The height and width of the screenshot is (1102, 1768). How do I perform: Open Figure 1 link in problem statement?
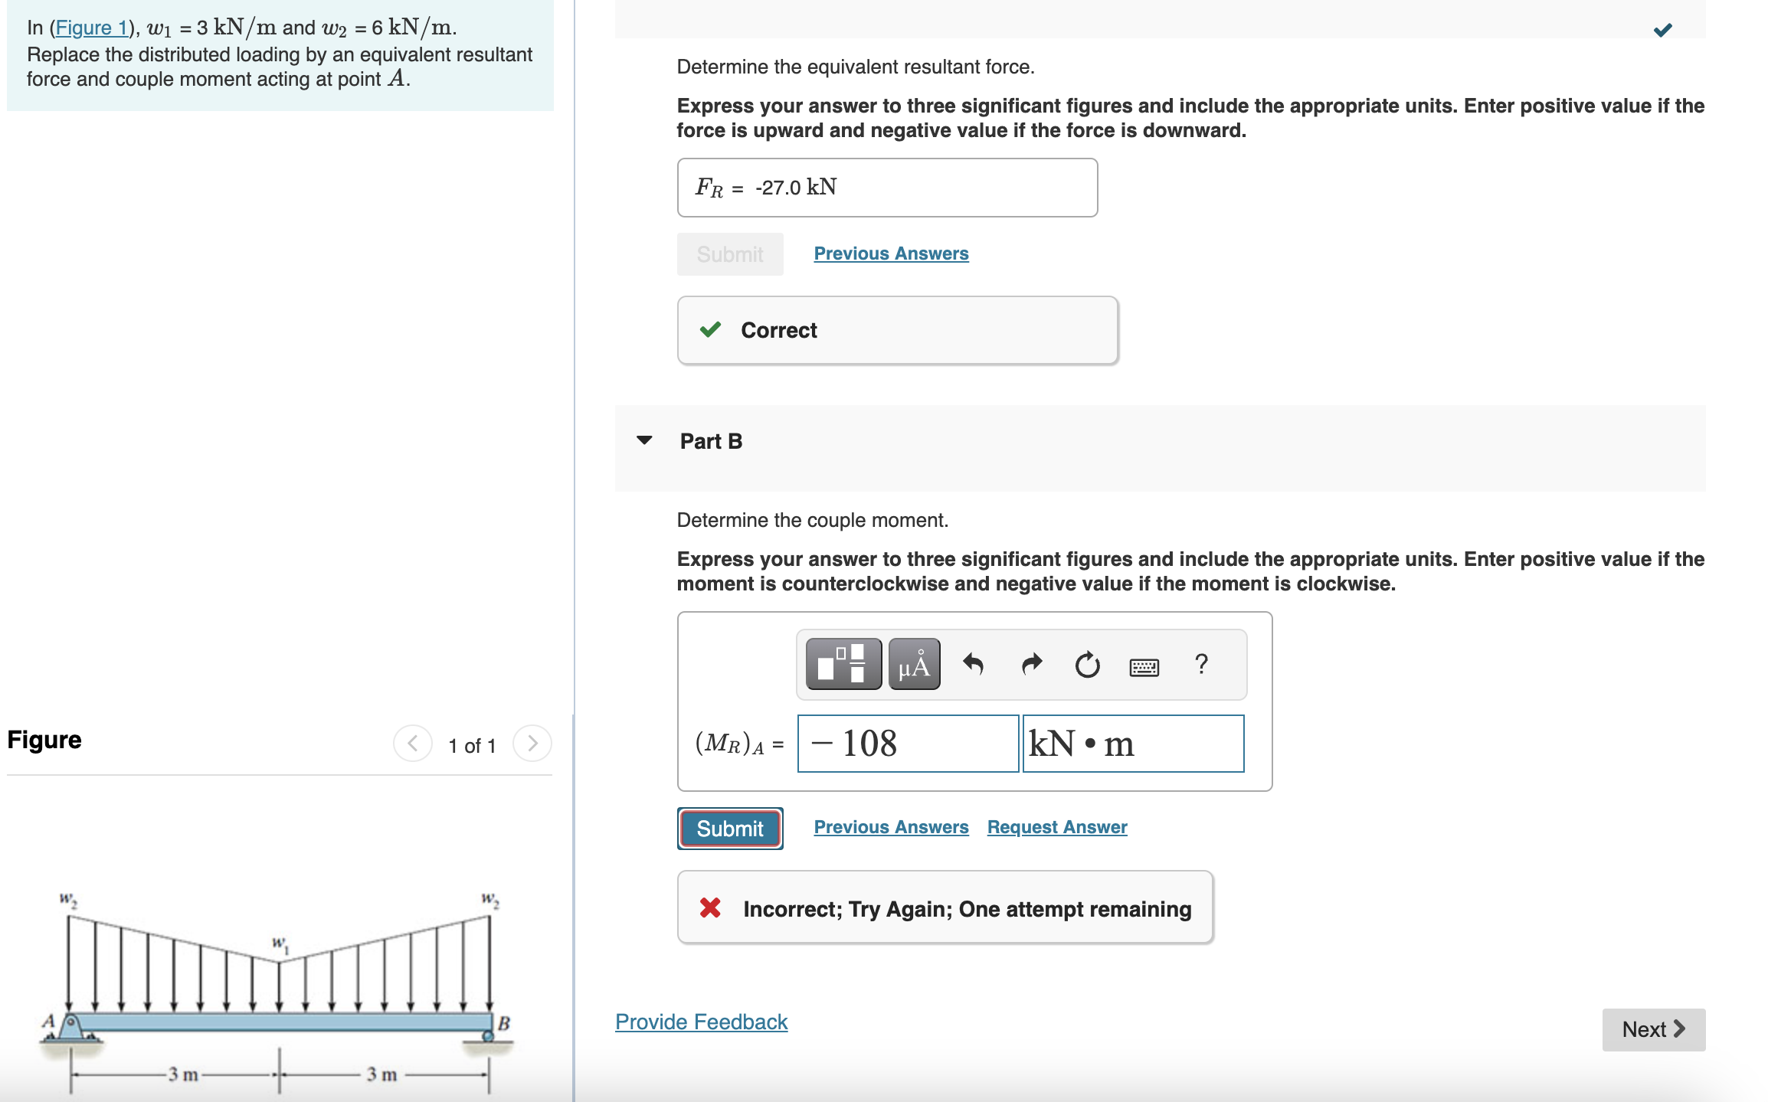coord(92,28)
